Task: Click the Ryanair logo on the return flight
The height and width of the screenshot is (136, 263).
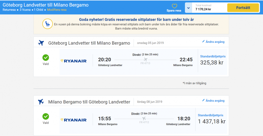Action: pyautogui.click(x=74, y=120)
